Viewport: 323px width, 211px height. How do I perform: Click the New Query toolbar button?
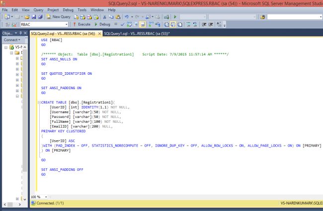pyautogui.click(x=59, y=16)
